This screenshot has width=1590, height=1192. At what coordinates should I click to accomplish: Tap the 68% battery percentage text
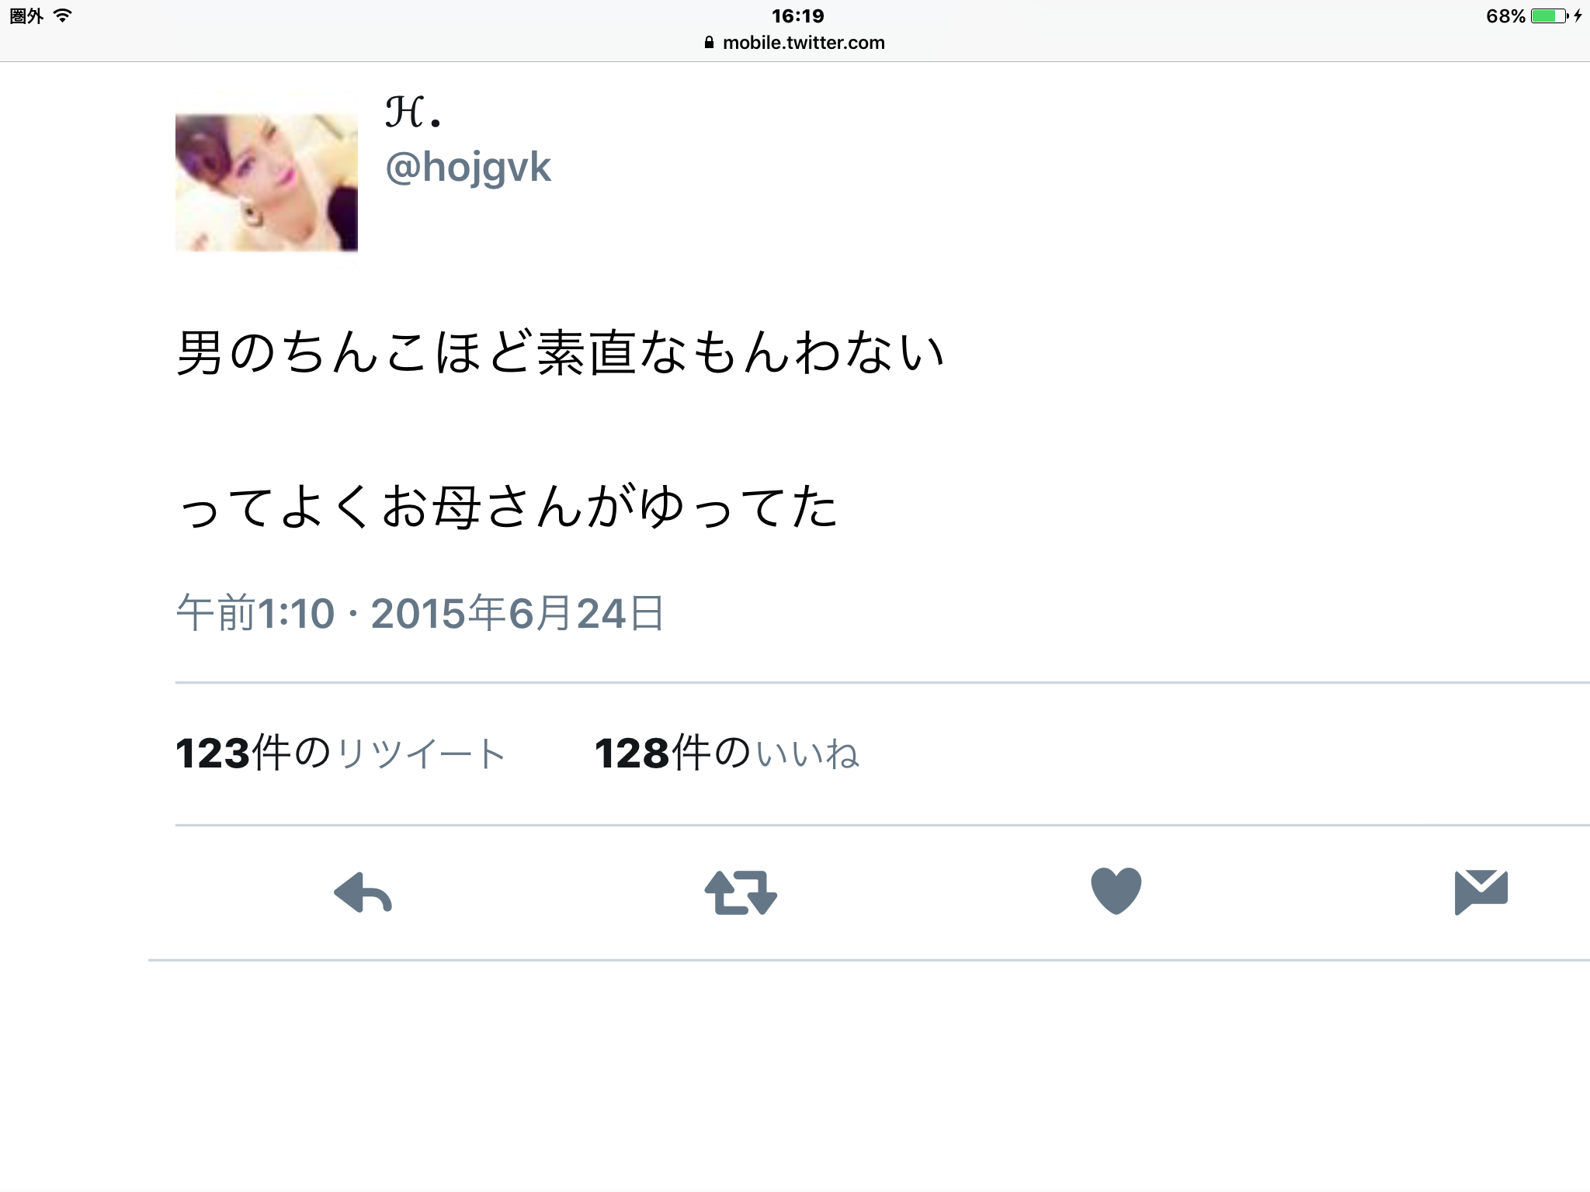[x=1505, y=16]
